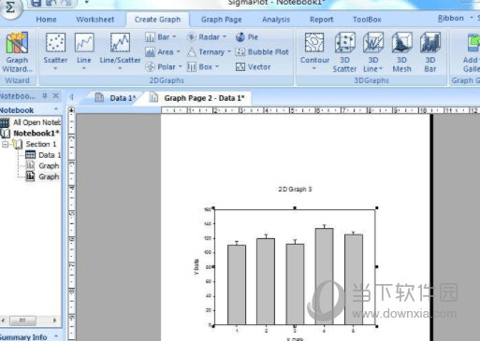Switch to the Data 1* document tab
This screenshot has width=480, height=341.
point(115,98)
